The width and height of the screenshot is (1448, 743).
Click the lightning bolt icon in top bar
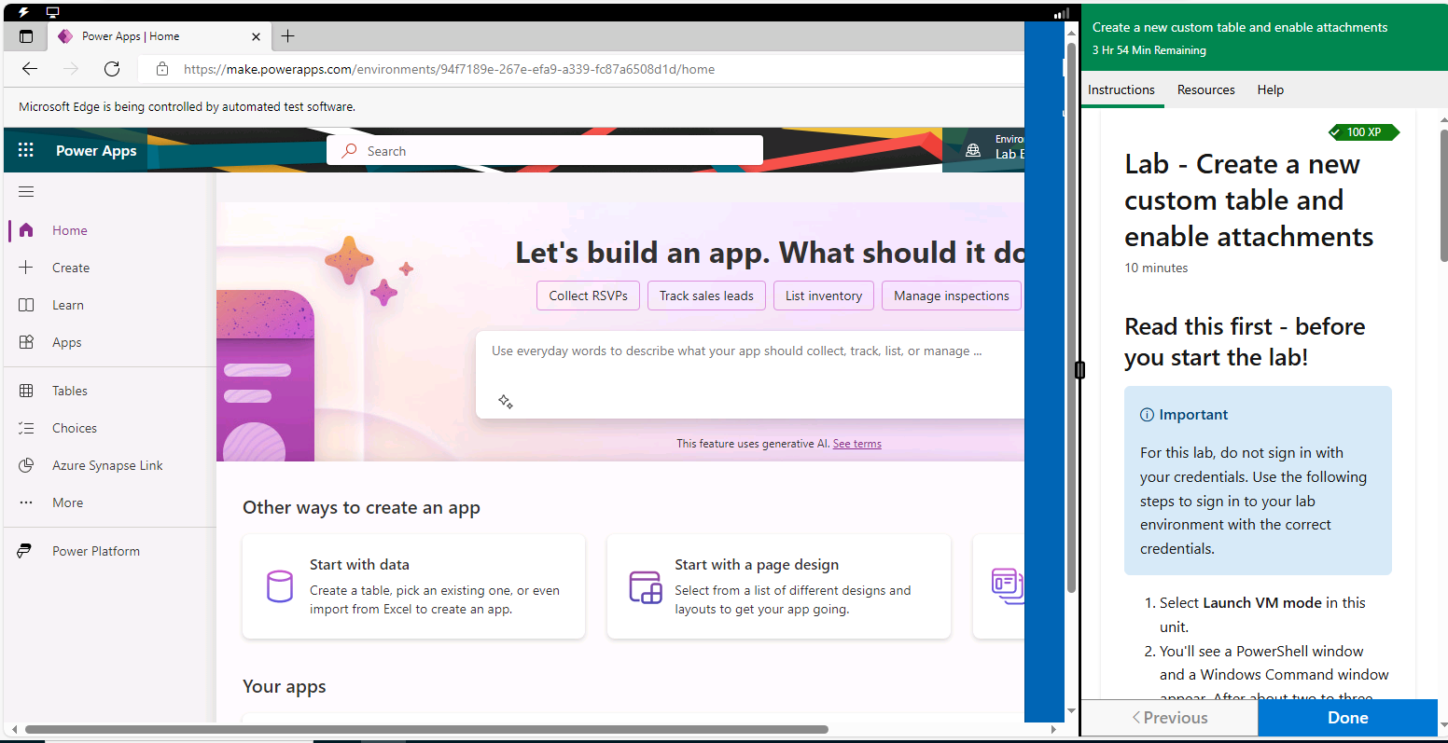tap(23, 12)
